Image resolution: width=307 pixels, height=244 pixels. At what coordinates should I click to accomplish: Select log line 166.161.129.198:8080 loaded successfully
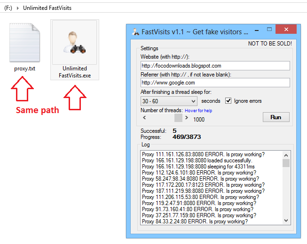pyautogui.click(x=197, y=160)
